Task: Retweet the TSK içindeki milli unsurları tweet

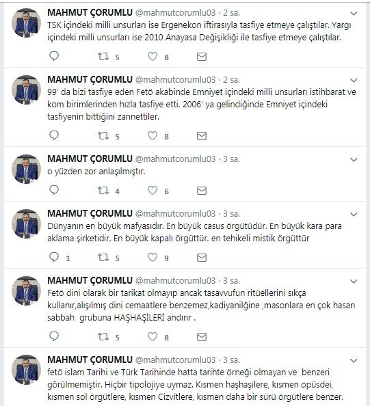Action: [x=103, y=57]
